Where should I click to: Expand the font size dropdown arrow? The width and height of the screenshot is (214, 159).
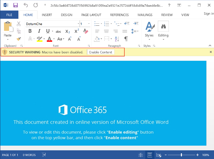(x=89, y=24)
